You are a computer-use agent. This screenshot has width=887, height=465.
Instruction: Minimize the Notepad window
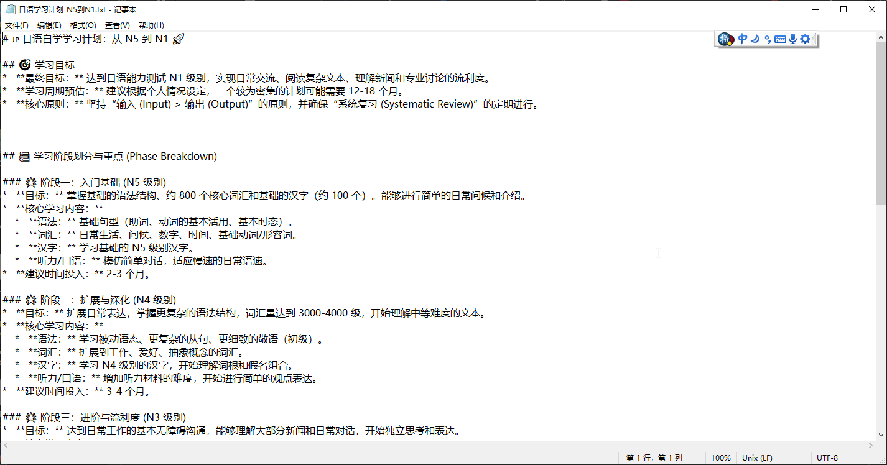pyautogui.click(x=815, y=9)
